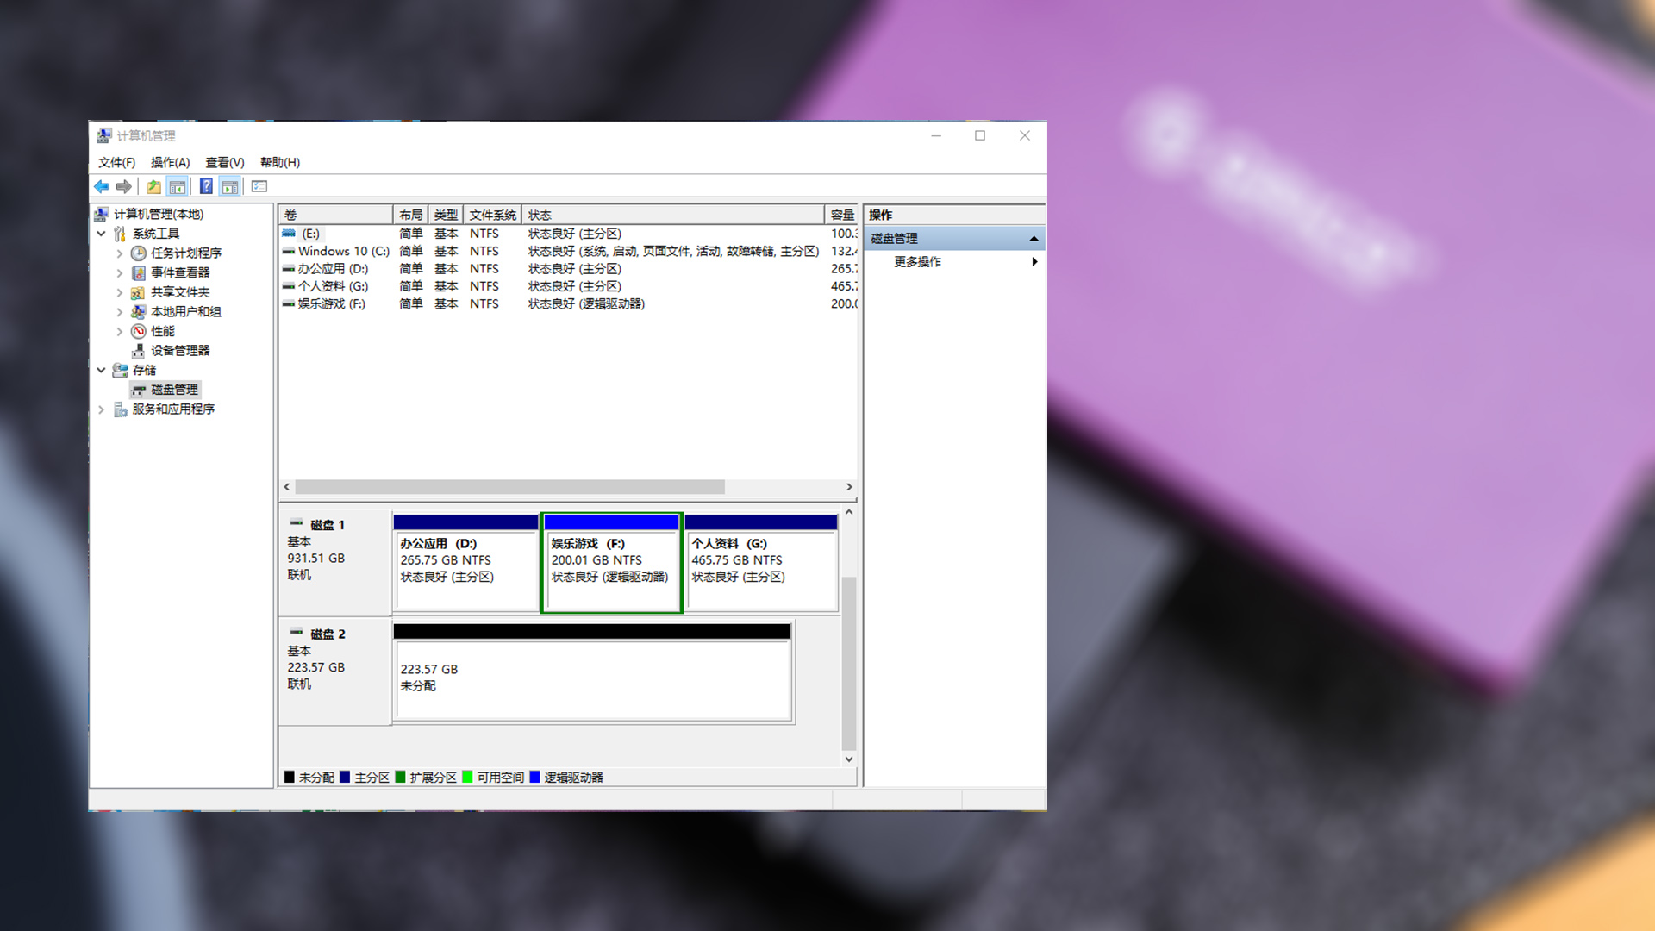
Task: Select 事件查看器 event viewer in tree
Action: click(180, 272)
